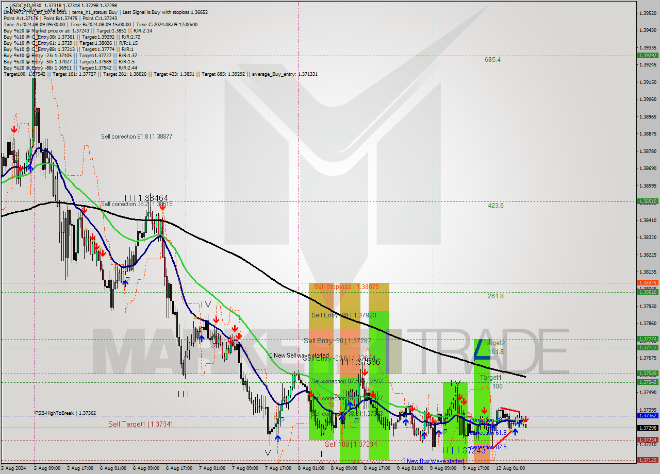Select the 'Buy %10 @ Entry -23' line

[x=70, y=55]
